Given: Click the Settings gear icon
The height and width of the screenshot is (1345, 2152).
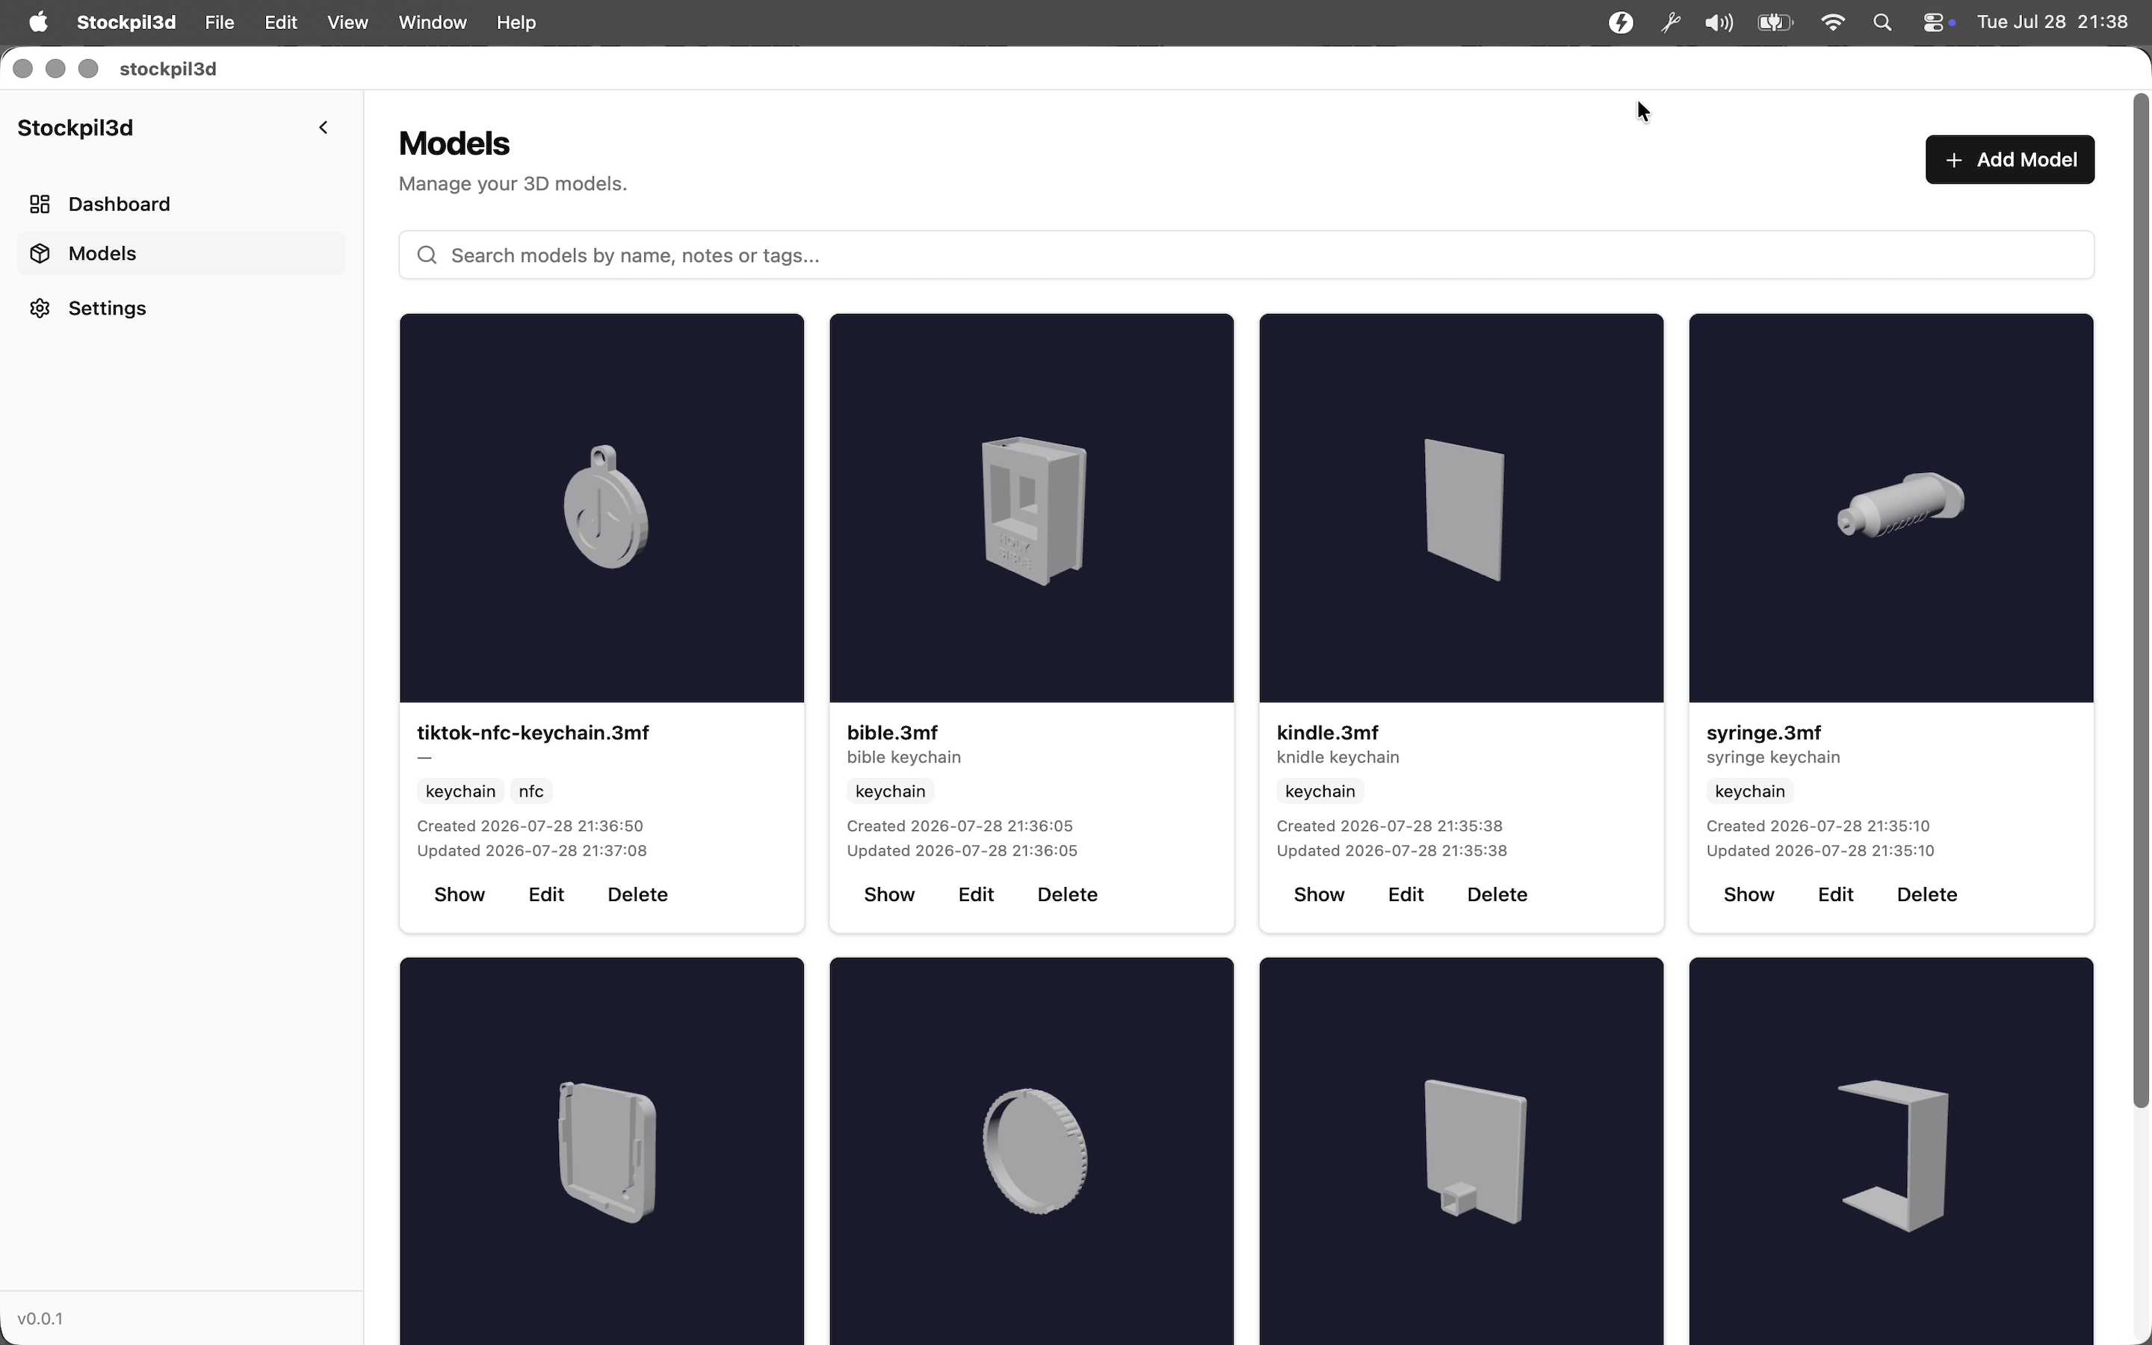Looking at the screenshot, I should point(39,308).
